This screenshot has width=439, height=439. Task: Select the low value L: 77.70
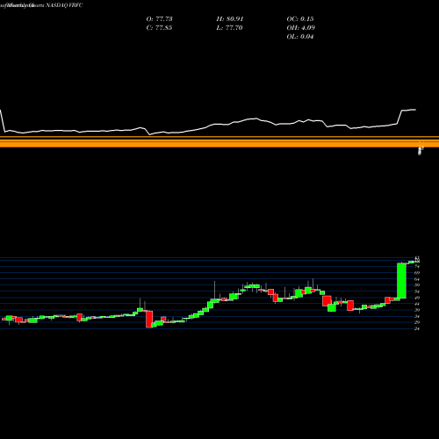[x=229, y=28]
